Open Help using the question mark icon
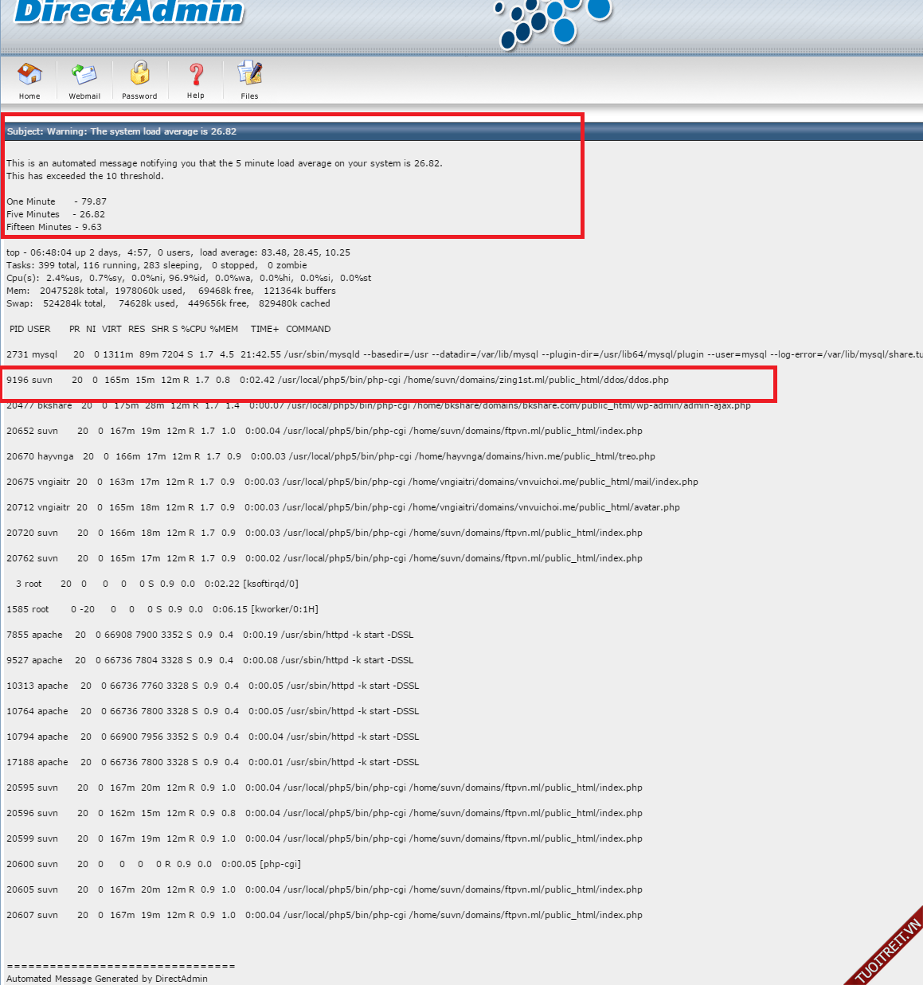 pyautogui.click(x=196, y=74)
